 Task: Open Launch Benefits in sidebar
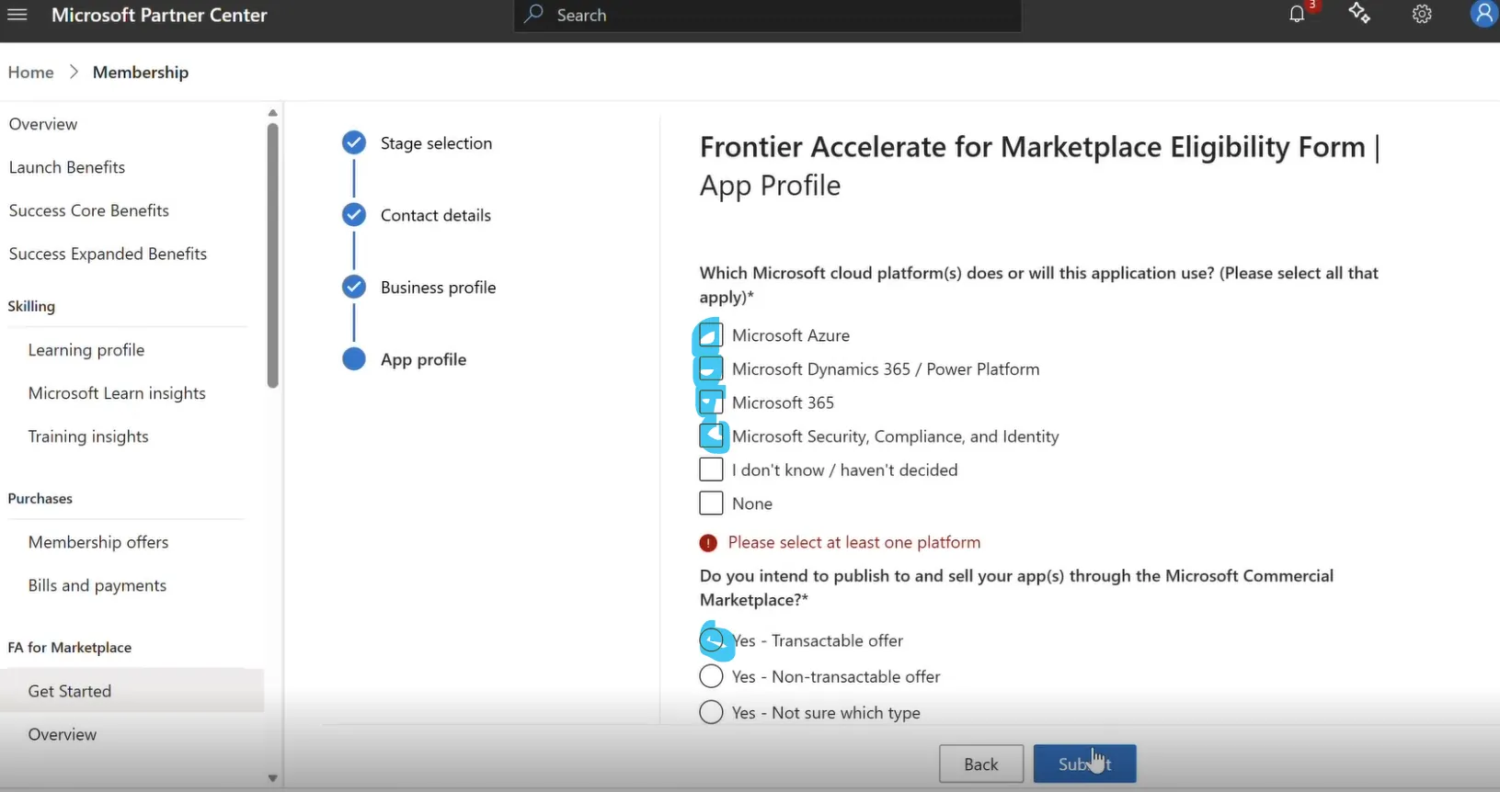tap(67, 167)
